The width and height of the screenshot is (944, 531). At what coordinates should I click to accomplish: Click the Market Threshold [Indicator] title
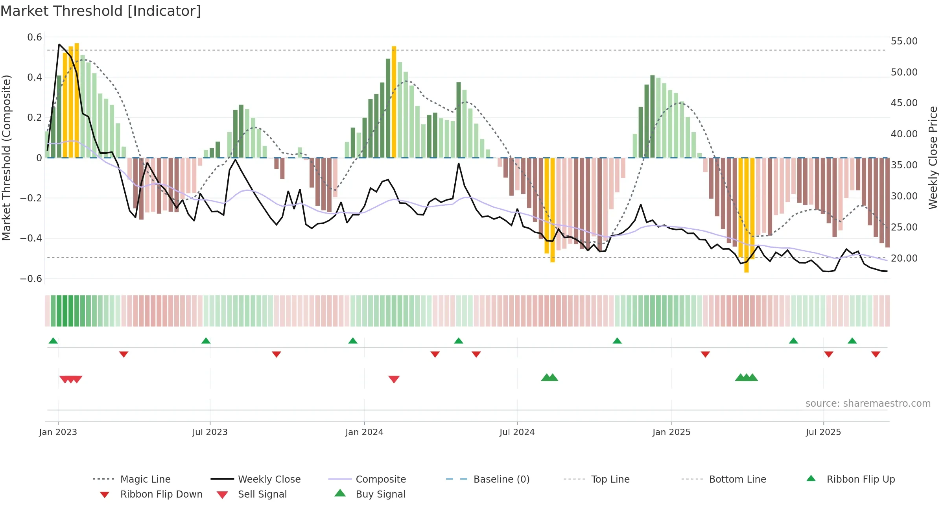point(101,11)
